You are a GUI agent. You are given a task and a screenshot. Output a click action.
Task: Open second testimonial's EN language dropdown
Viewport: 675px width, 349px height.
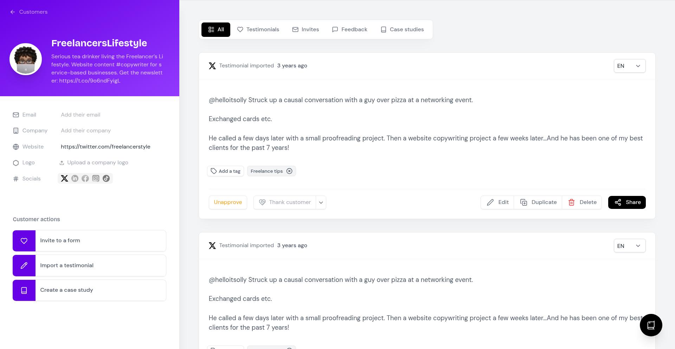(629, 246)
